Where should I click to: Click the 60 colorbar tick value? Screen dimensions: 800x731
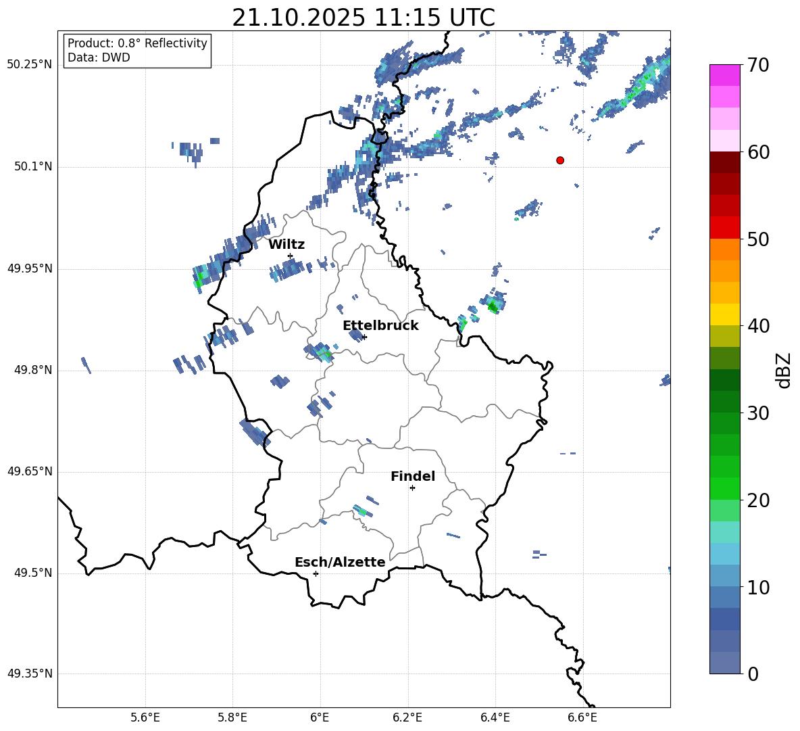758,152
